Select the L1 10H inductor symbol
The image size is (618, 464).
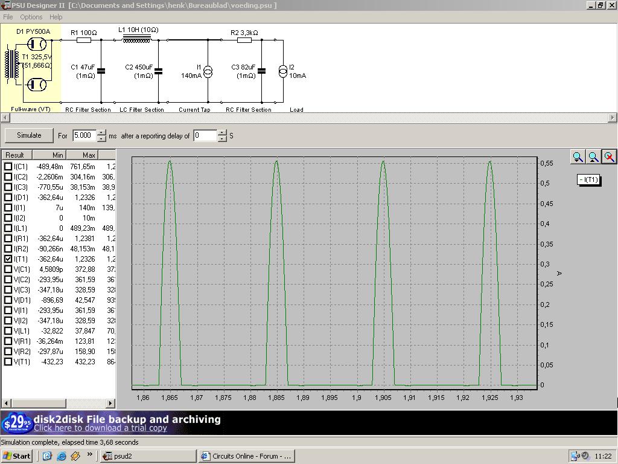(x=136, y=40)
